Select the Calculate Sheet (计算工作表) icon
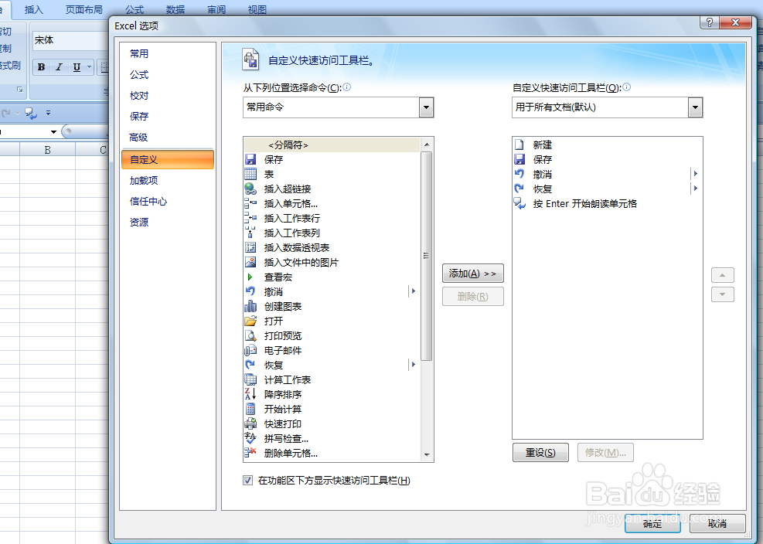763x544 pixels. coord(250,379)
